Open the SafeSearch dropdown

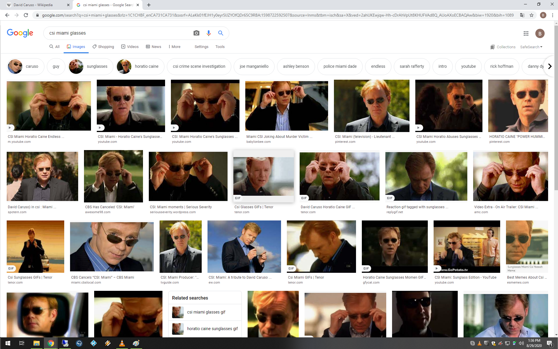[x=531, y=47]
